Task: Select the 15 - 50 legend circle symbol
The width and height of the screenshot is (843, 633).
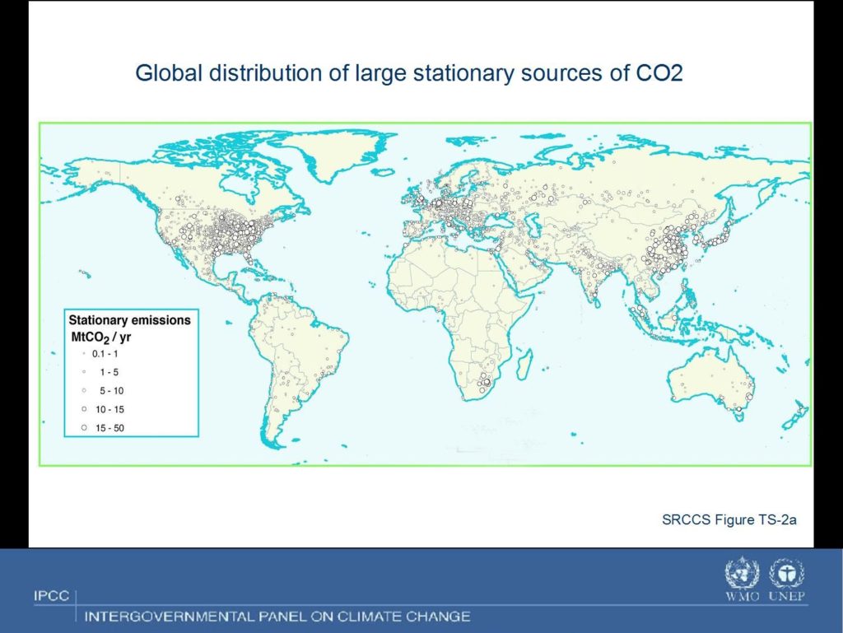Action: click(84, 427)
